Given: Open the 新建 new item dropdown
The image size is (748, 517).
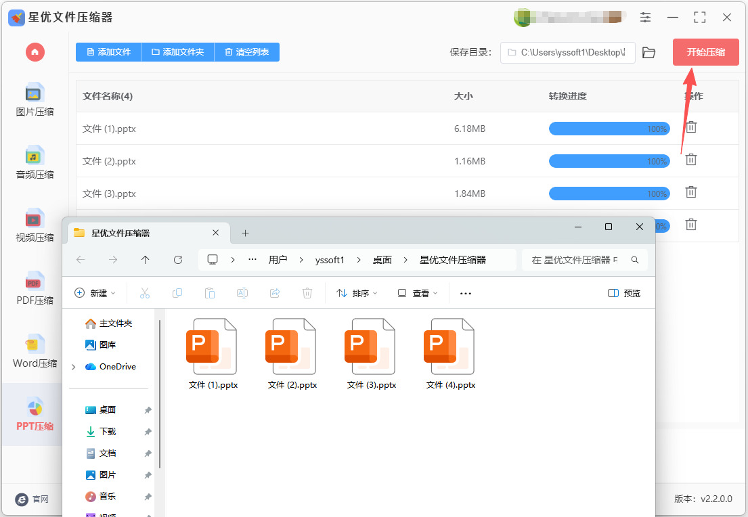Looking at the screenshot, I should click(95, 293).
